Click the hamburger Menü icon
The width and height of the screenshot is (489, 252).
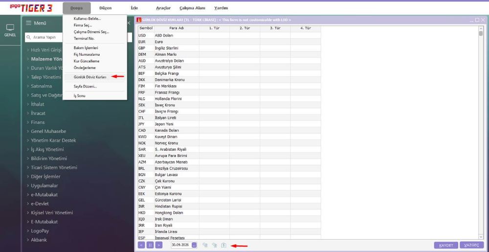pyautogui.click(x=28, y=23)
